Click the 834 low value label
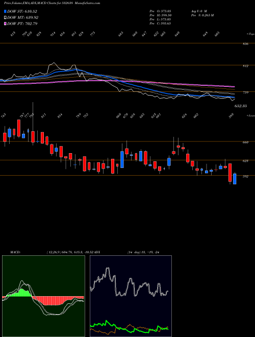The image size is (255, 337). [60, 115]
